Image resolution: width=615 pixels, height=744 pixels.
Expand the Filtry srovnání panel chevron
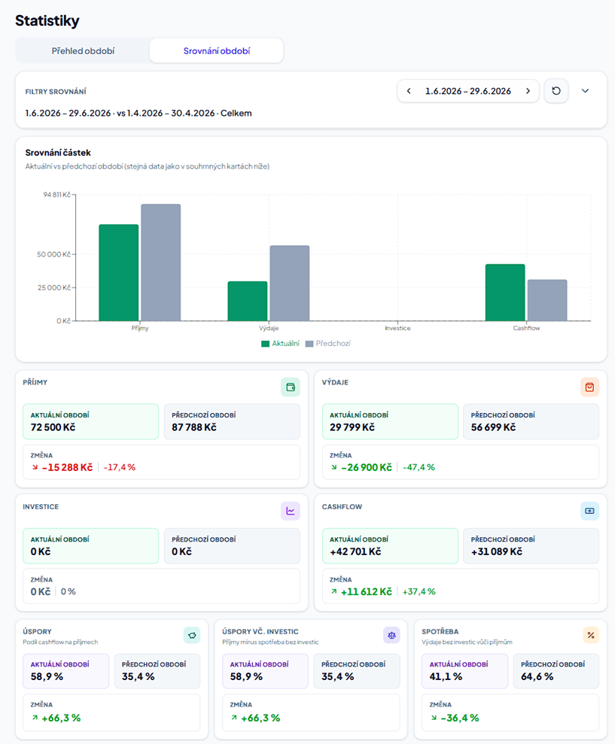(x=585, y=90)
